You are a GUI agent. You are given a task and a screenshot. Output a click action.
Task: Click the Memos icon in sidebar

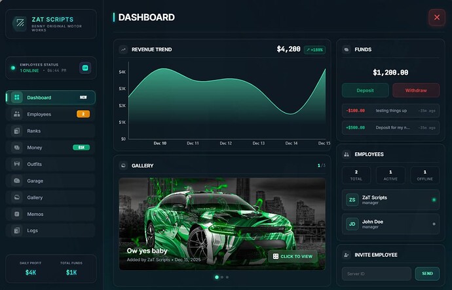pos(17,214)
